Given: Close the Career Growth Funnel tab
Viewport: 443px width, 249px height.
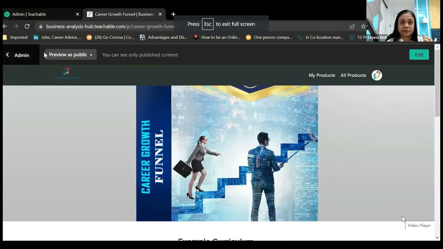Looking at the screenshot, I should point(160,14).
